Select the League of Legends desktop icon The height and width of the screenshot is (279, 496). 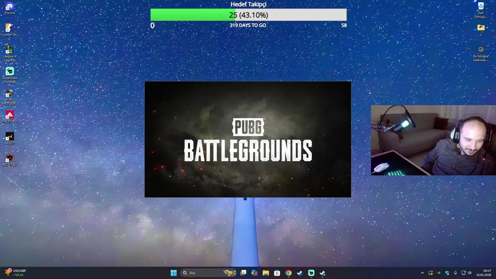point(10,53)
